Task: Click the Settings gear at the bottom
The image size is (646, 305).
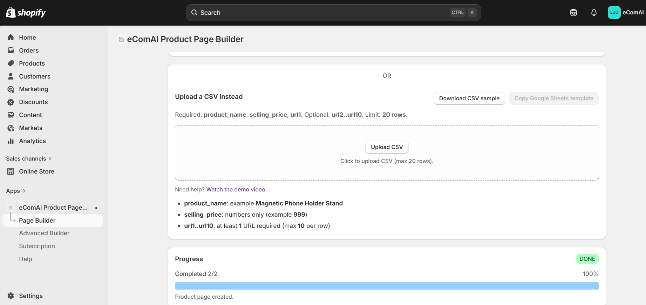Action: click(11, 296)
